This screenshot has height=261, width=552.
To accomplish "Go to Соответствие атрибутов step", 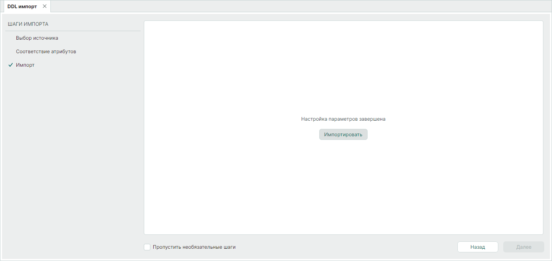I will (46, 52).
